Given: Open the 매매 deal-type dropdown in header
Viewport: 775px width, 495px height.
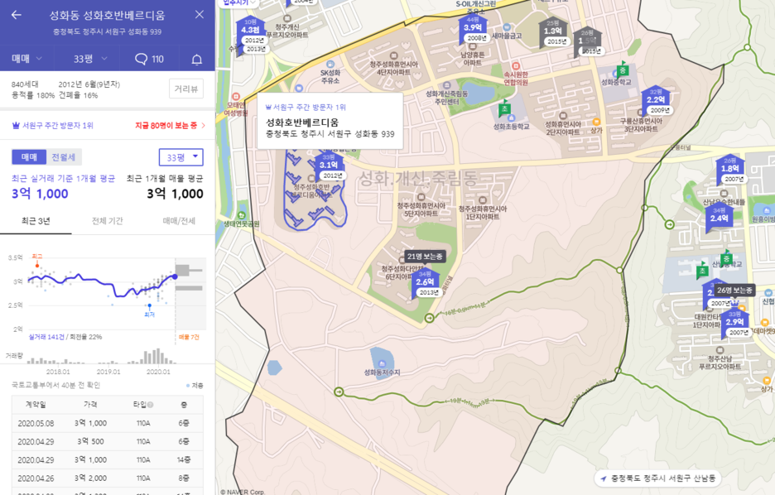Looking at the screenshot, I should [26, 59].
